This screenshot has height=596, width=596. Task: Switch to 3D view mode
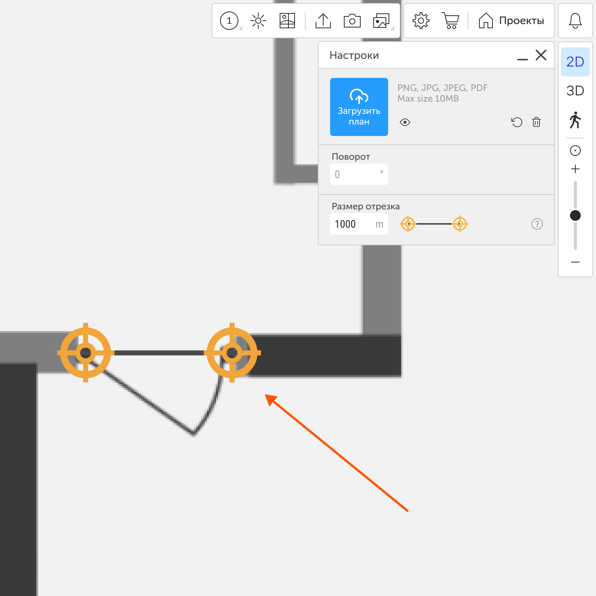coord(575,91)
